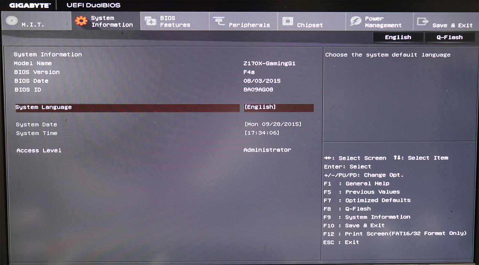Click the ESC Exit help line
The image size is (479, 265).
341,242
